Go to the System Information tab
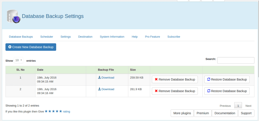The height and width of the screenshot is (121, 259). pyautogui.click(x=112, y=37)
